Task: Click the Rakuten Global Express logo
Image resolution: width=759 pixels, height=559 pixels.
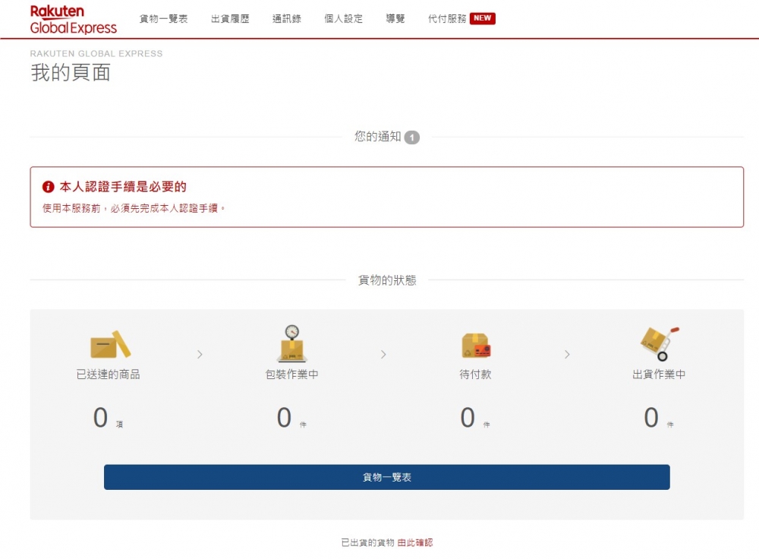Action: point(72,19)
